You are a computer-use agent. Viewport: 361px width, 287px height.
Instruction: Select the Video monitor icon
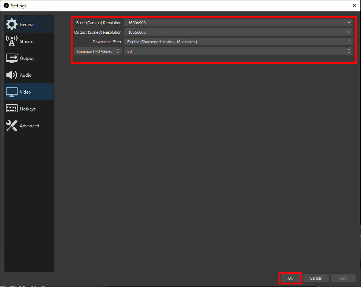pos(11,92)
